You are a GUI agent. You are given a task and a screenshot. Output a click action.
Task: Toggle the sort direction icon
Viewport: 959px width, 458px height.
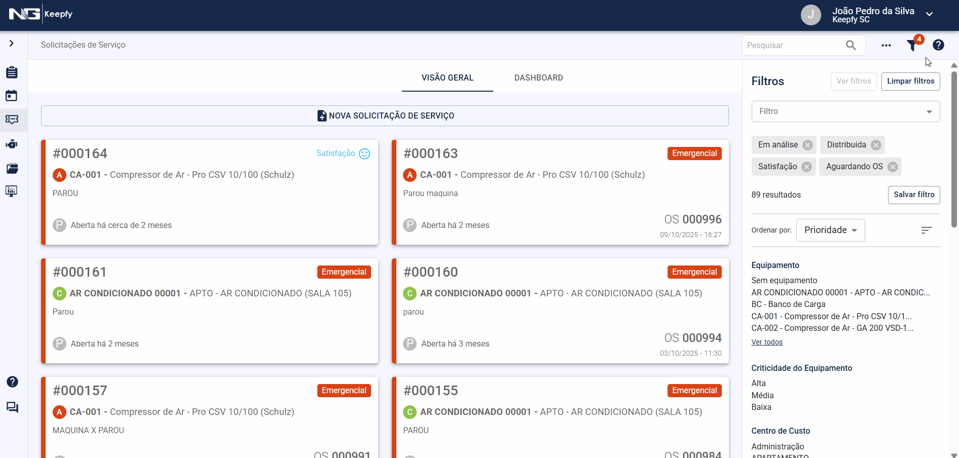pyautogui.click(x=926, y=231)
